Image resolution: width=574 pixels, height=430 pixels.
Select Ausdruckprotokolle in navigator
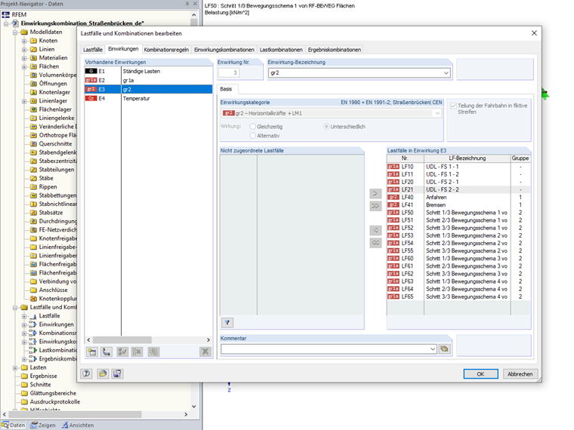point(55,402)
